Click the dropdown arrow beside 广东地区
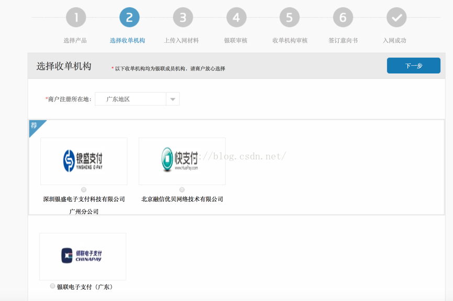Image resolution: width=453 pixels, height=301 pixels. click(173, 99)
